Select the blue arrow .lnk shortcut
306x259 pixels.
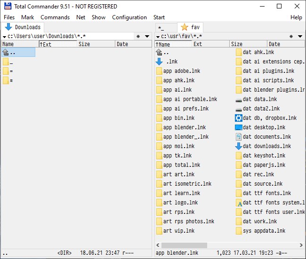tap(167, 62)
